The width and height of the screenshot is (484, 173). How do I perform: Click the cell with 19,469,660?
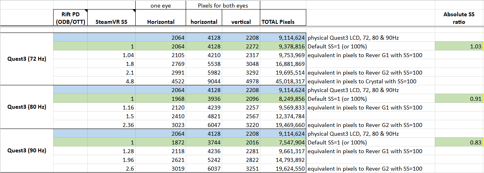point(283,125)
